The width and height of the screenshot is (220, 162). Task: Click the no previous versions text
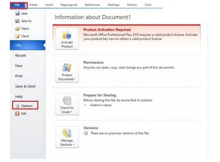click(120, 133)
